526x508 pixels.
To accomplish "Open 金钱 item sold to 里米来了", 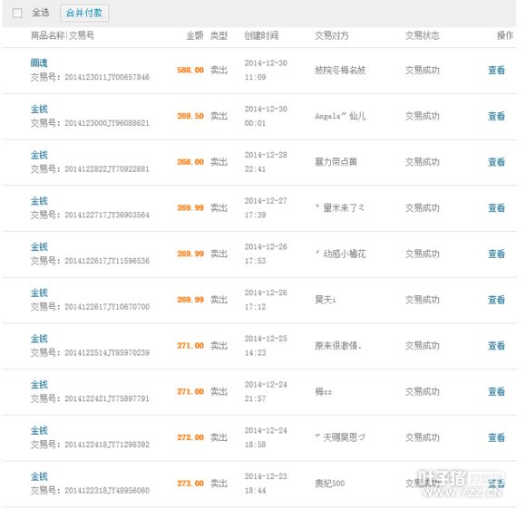I will click(x=39, y=201).
